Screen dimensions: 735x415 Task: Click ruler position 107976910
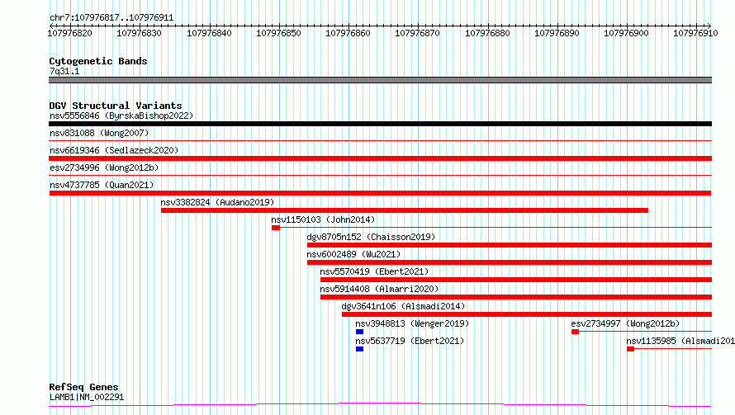[695, 33]
